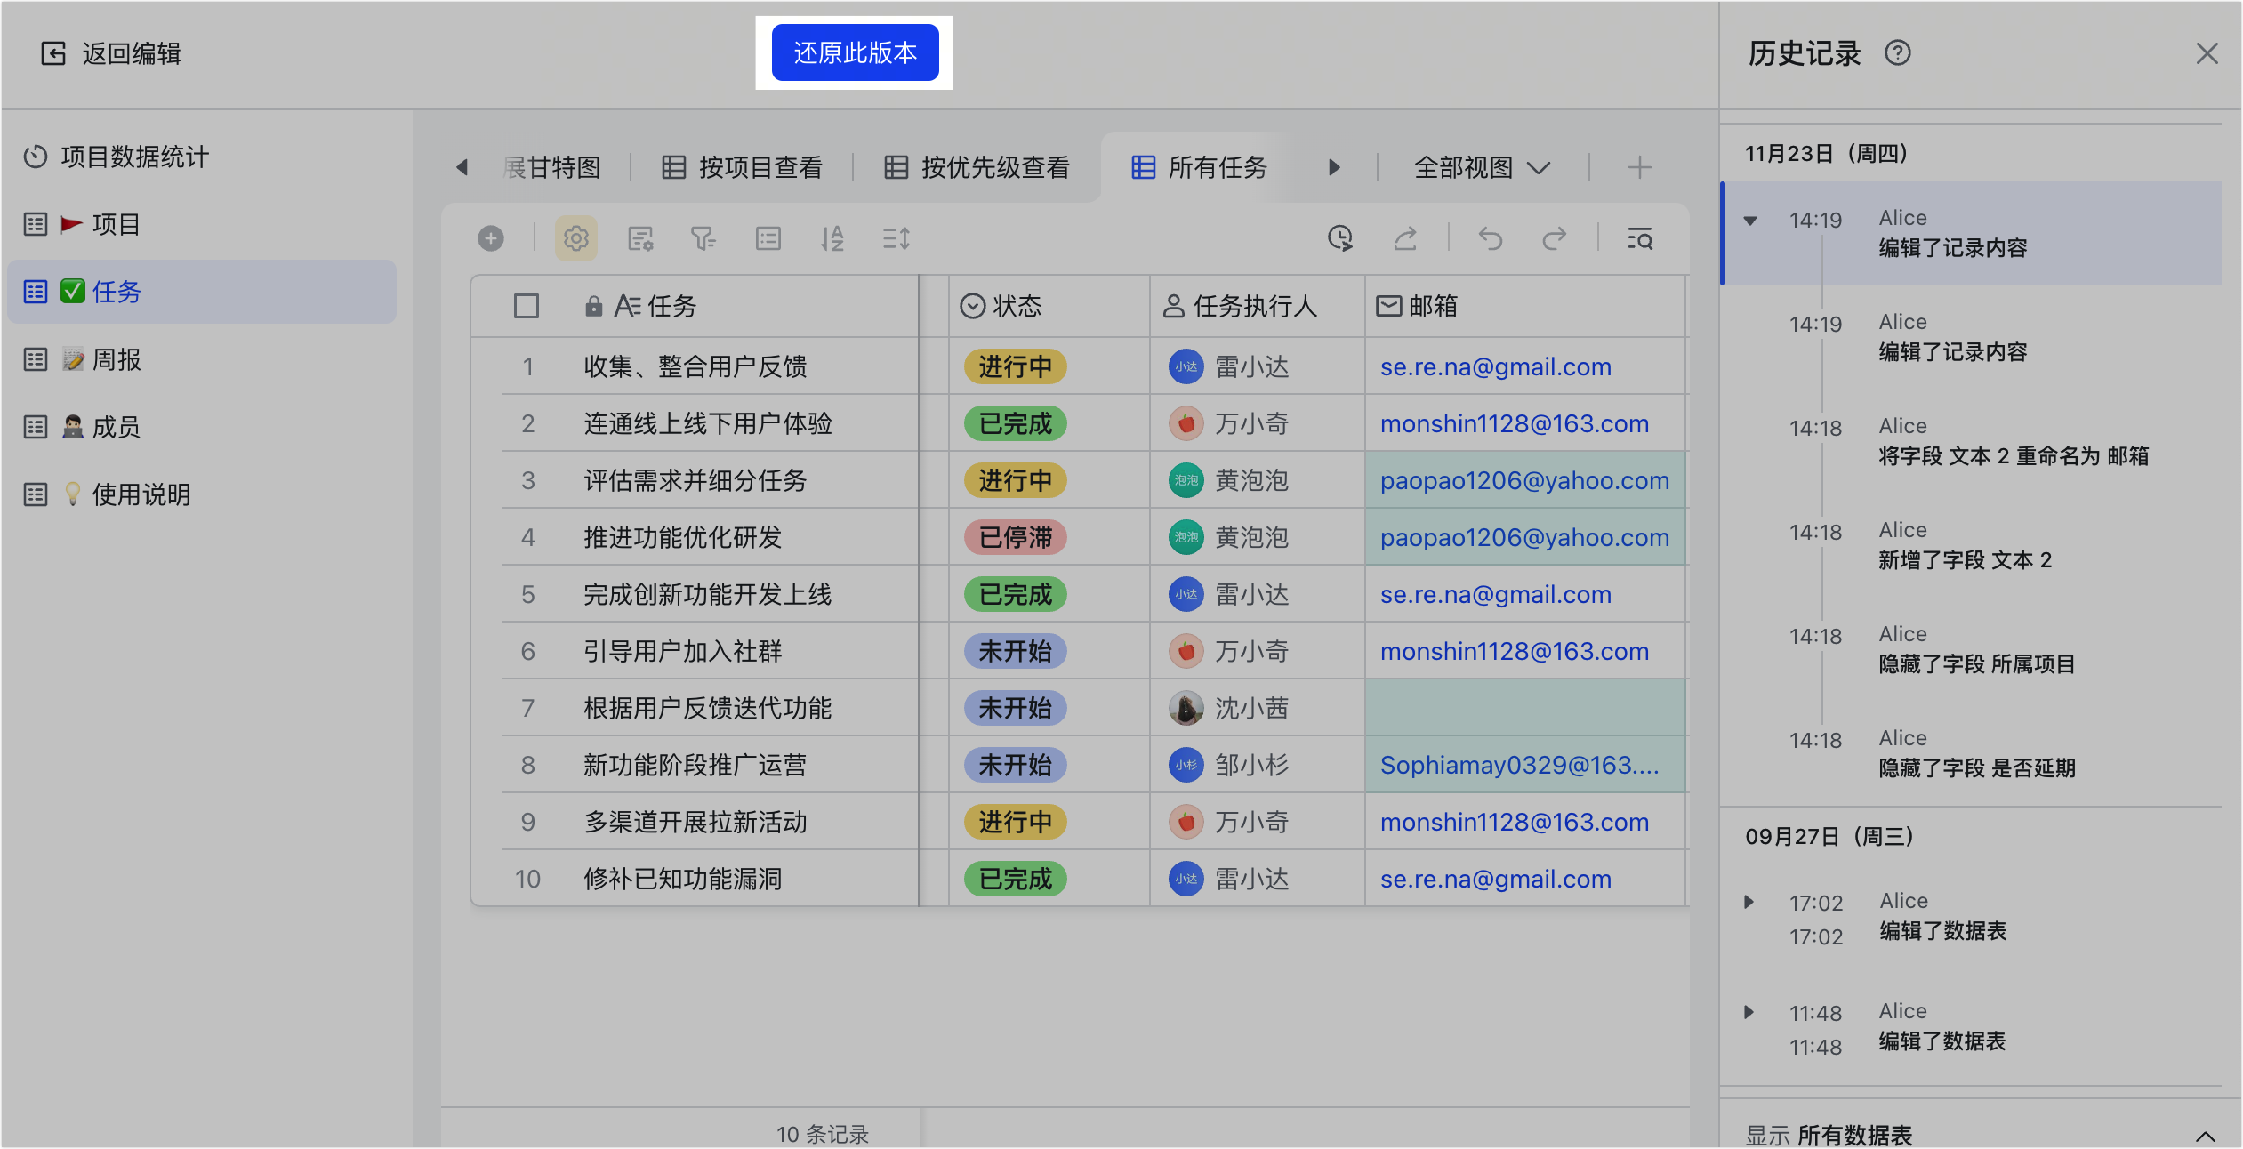The image size is (2243, 1149).
Task: Expand the 17:02 history entry
Action: 1749,902
